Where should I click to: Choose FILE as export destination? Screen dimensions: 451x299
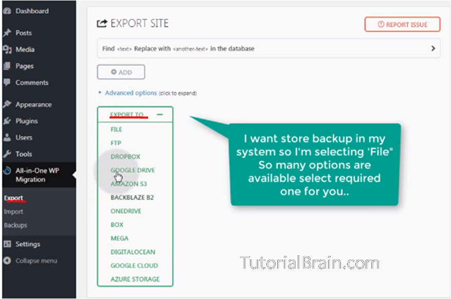point(116,130)
